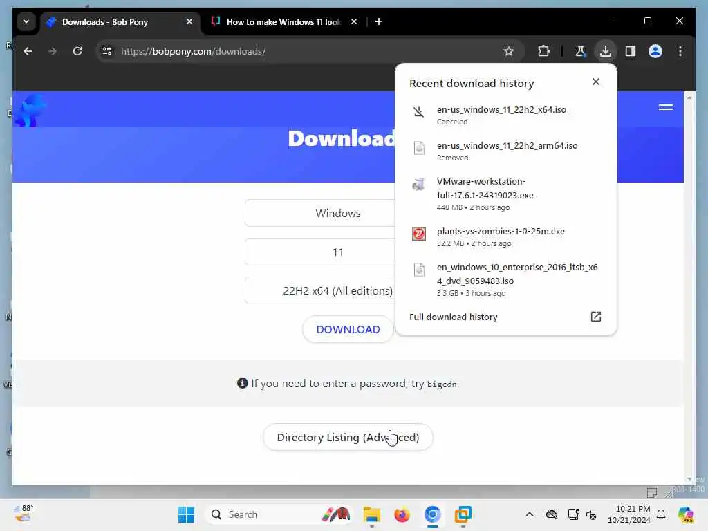The image size is (708, 531).
Task: Toggle the Downloads toolbar icon
Action: pyautogui.click(x=606, y=51)
